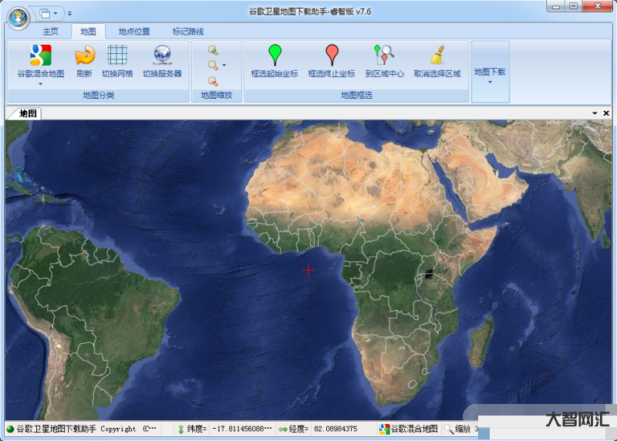The width and height of the screenshot is (617, 441).
Task: Click the red crosshair on the map
Action: click(308, 270)
